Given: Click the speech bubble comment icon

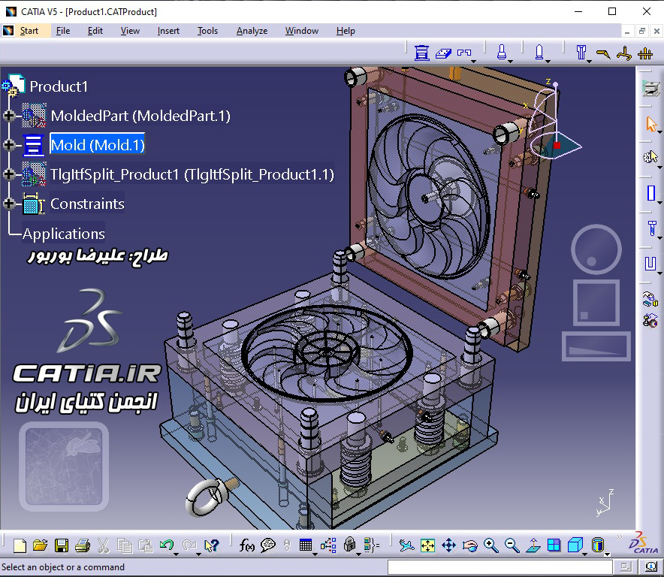Looking at the screenshot, I should click(x=268, y=545).
